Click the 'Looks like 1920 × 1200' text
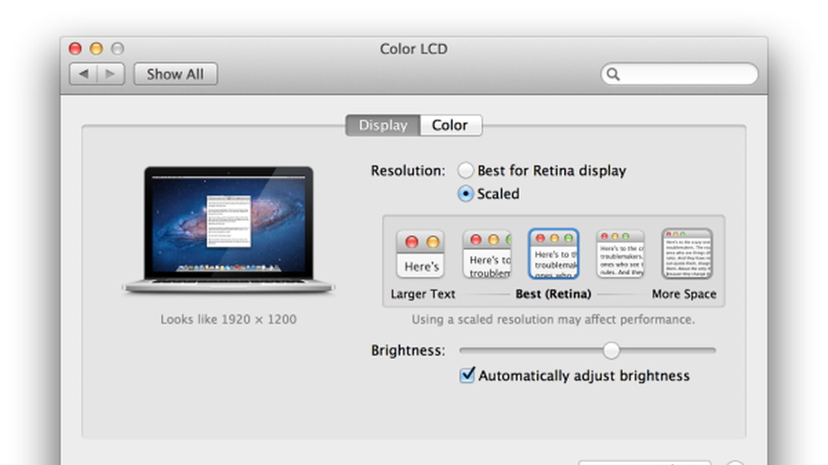This screenshot has height=465, width=828. tap(228, 319)
